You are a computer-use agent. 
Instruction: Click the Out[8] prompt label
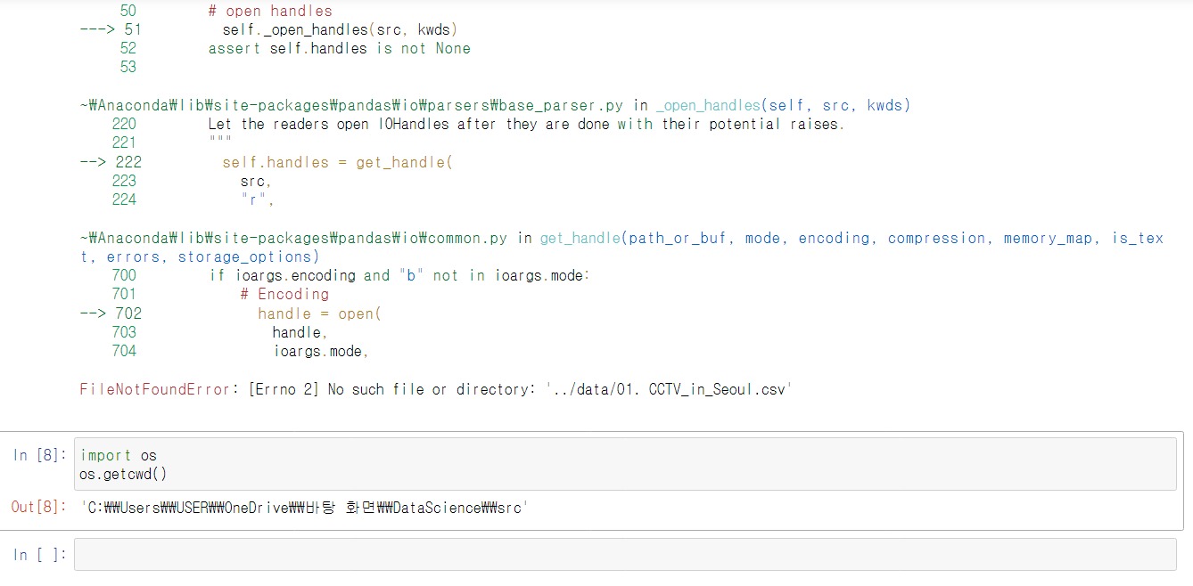39,507
